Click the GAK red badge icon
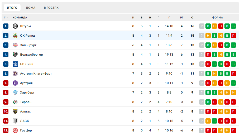 15,130
